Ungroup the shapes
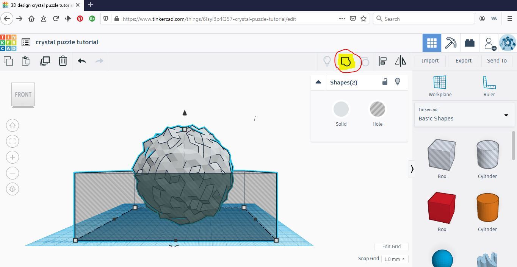 click(x=364, y=61)
